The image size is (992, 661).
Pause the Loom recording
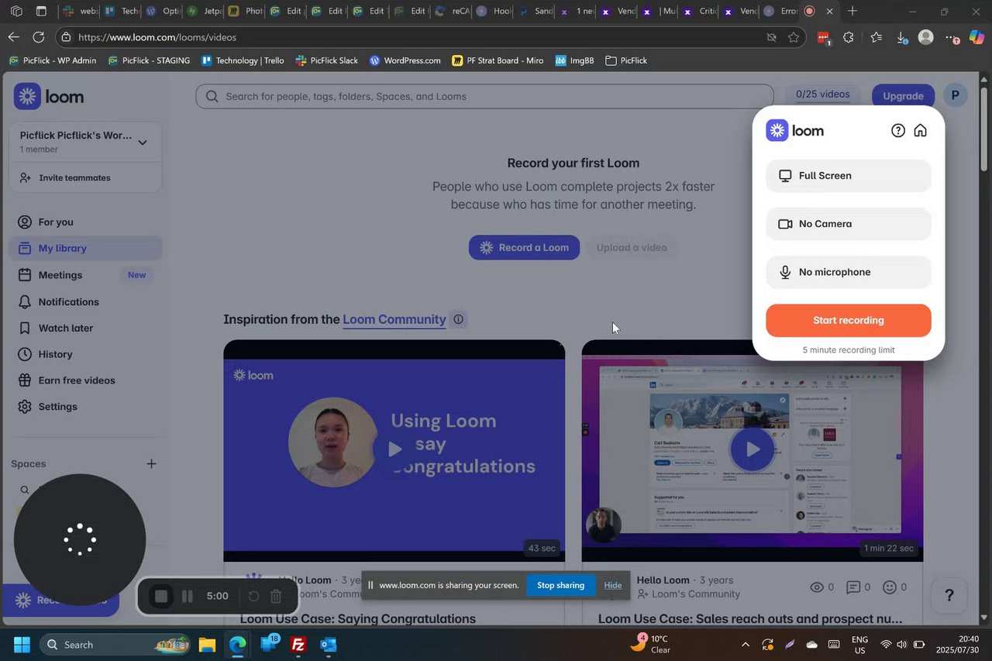[x=188, y=597]
